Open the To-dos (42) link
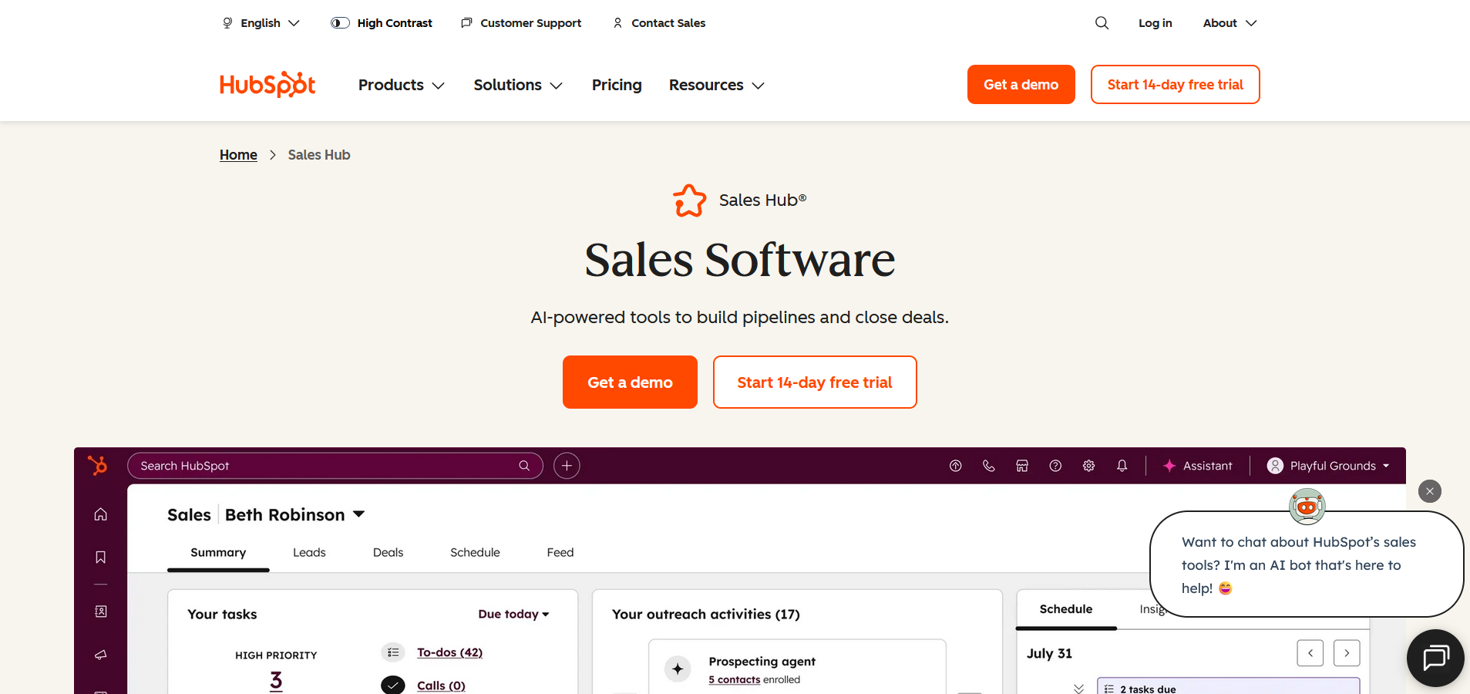 pos(449,652)
